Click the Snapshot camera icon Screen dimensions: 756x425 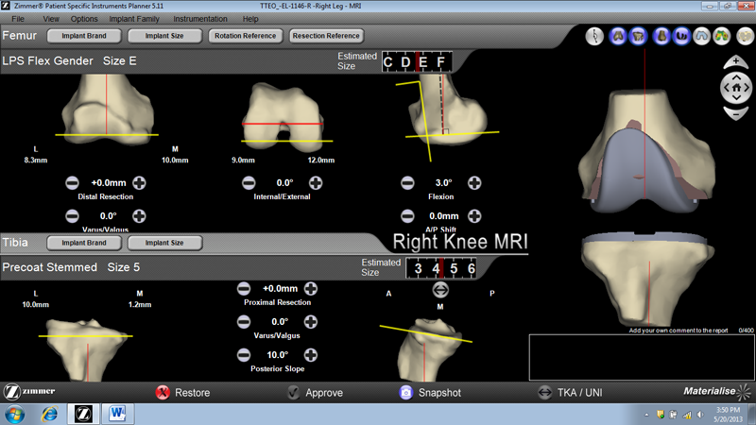point(405,392)
